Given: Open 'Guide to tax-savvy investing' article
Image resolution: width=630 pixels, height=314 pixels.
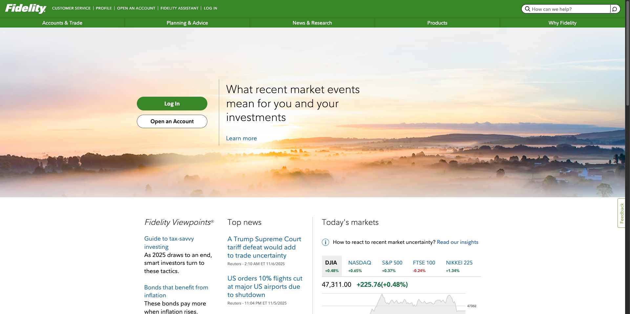Looking at the screenshot, I should click(169, 243).
